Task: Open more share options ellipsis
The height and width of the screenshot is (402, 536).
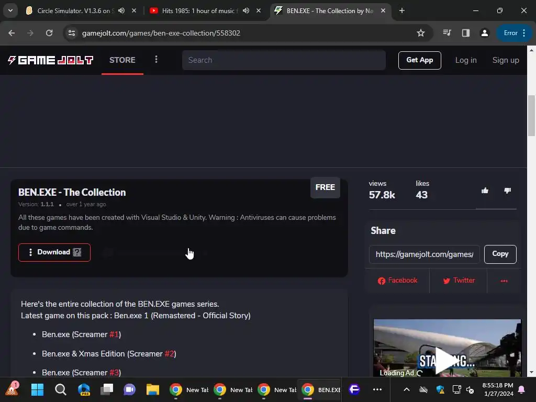Action: [504, 281]
